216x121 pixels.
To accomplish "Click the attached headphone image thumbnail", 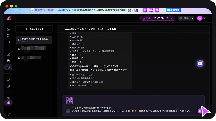I will point(69,101).
